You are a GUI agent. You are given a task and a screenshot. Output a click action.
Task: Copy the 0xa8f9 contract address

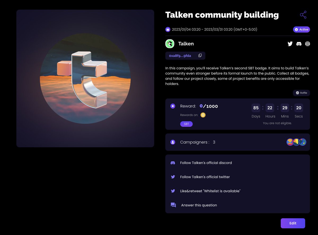pyautogui.click(x=200, y=56)
